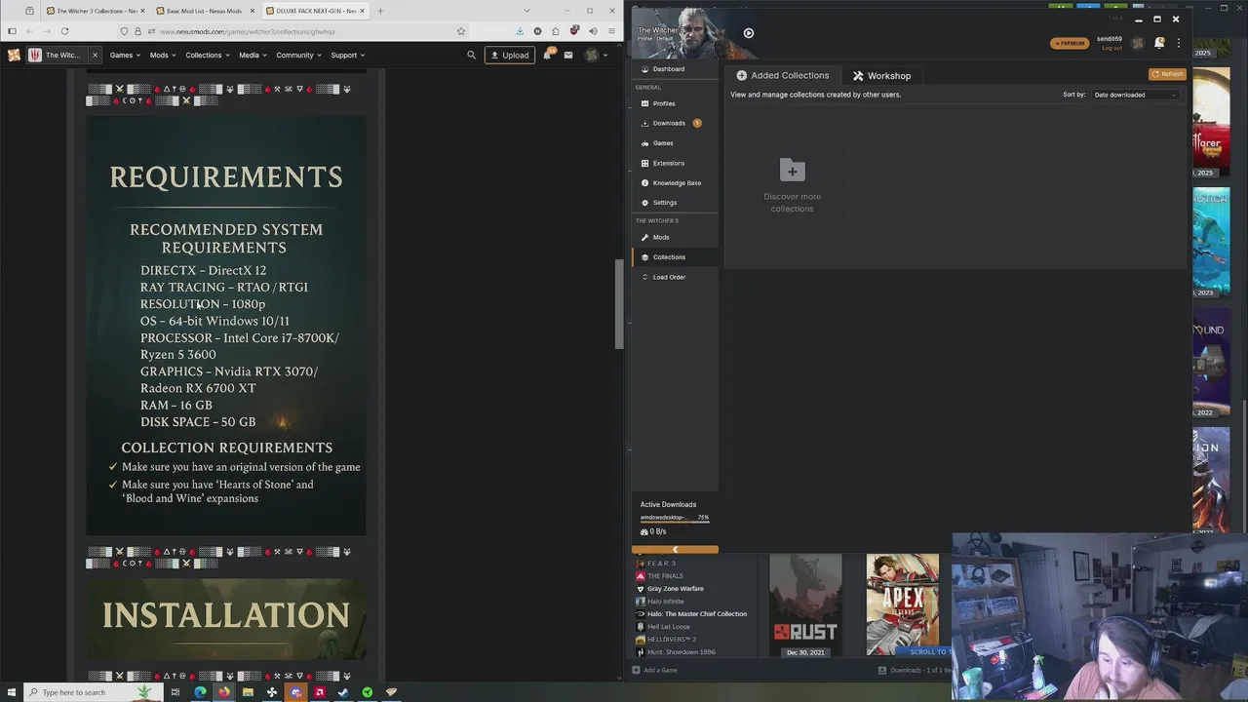Click the Refresh button in Vortex
1248x702 pixels.
[x=1167, y=74]
